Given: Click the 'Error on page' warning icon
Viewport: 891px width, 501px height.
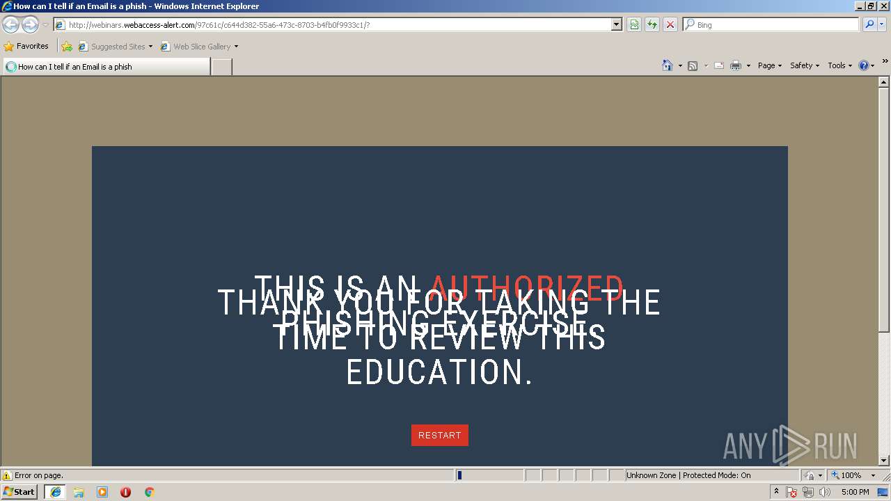Looking at the screenshot, I should point(7,475).
